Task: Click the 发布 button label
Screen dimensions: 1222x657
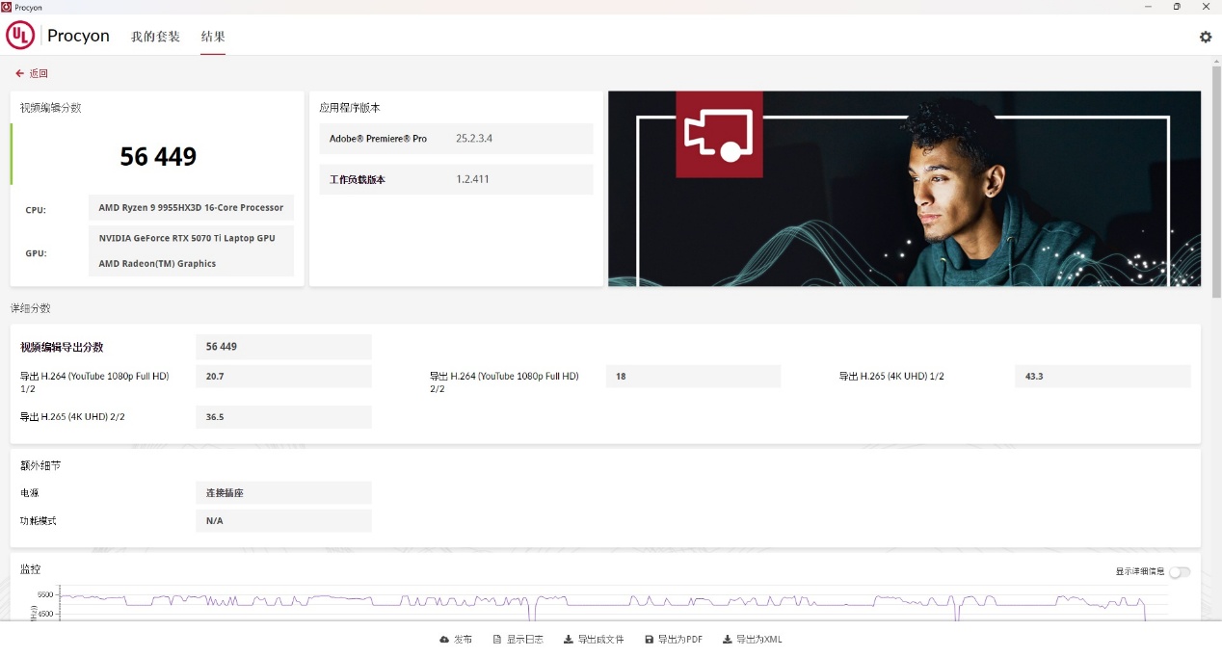Action: pos(463,640)
